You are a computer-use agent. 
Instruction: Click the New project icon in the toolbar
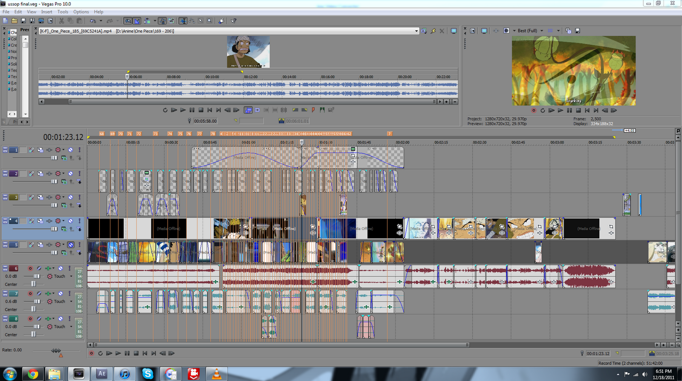6,20
